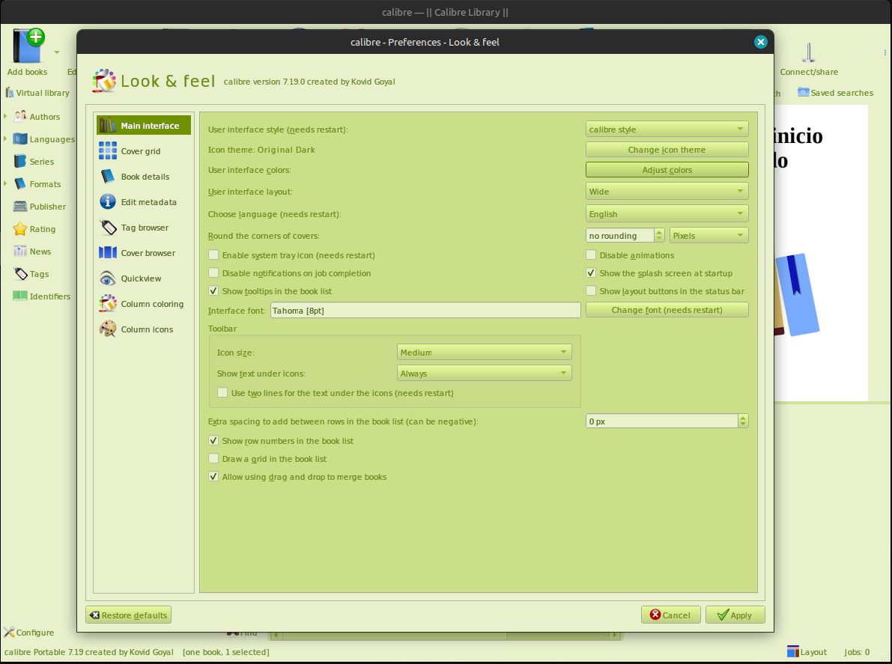
Task: Expand Languages category in tag browser
Action: coord(6,138)
